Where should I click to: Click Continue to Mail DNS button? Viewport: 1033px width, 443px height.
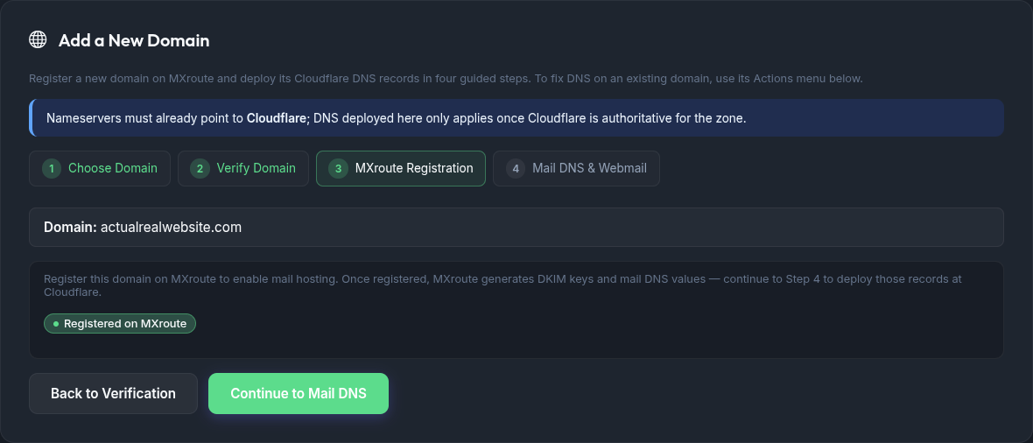click(x=299, y=394)
